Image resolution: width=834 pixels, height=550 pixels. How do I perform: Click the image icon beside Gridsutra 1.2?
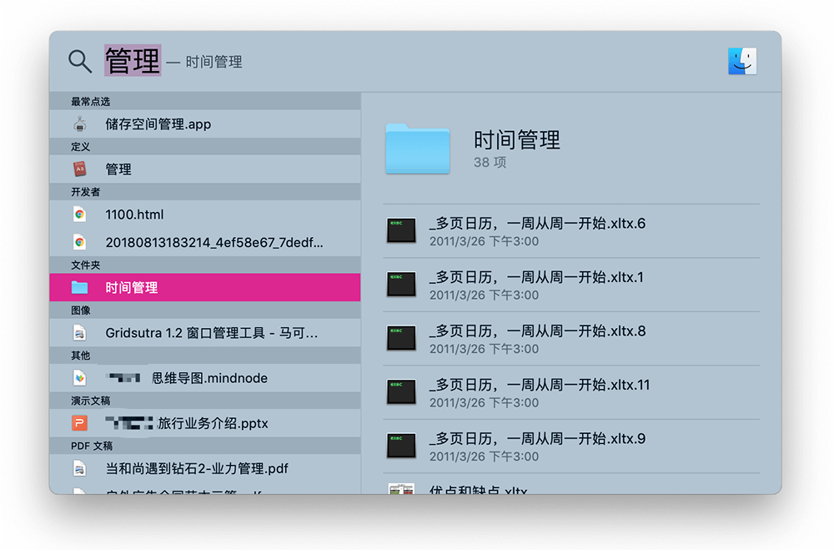click(x=80, y=333)
